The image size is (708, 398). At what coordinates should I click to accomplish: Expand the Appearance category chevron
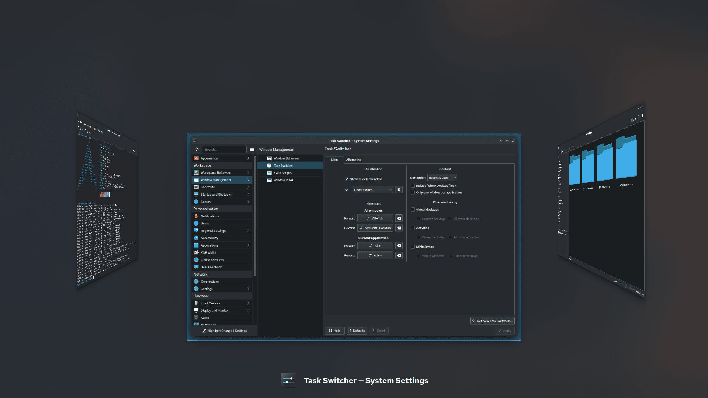(x=248, y=158)
